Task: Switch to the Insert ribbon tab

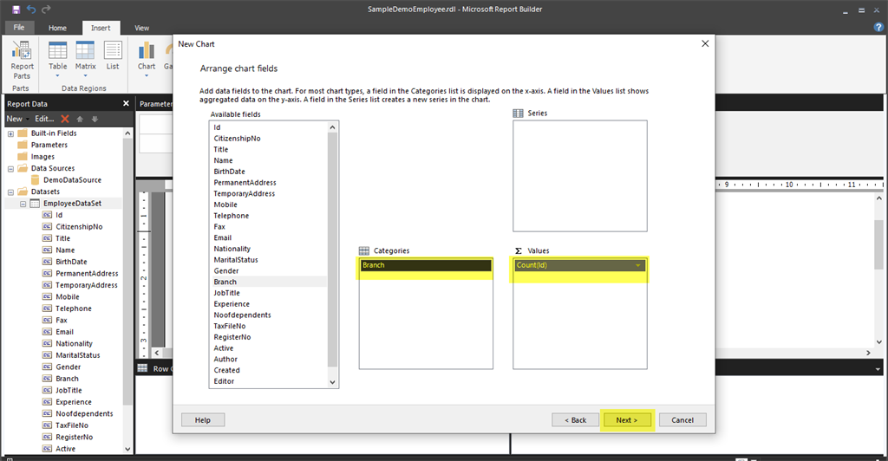Action: coord(101,28)
